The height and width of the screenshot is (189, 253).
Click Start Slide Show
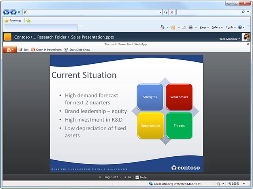[x=77, y=50]
